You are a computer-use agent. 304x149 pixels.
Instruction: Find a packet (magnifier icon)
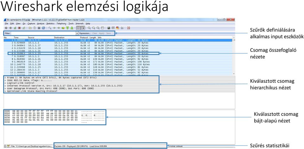50,28
